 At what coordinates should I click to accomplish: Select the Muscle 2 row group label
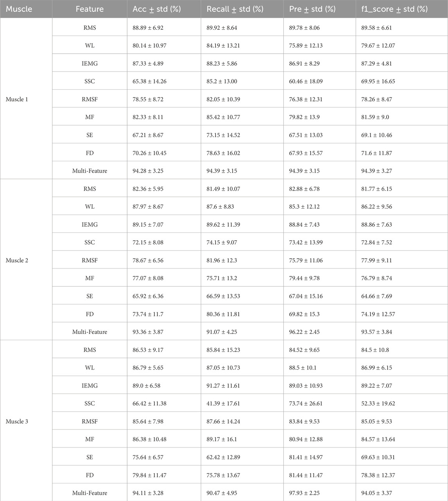click(17, 260)
